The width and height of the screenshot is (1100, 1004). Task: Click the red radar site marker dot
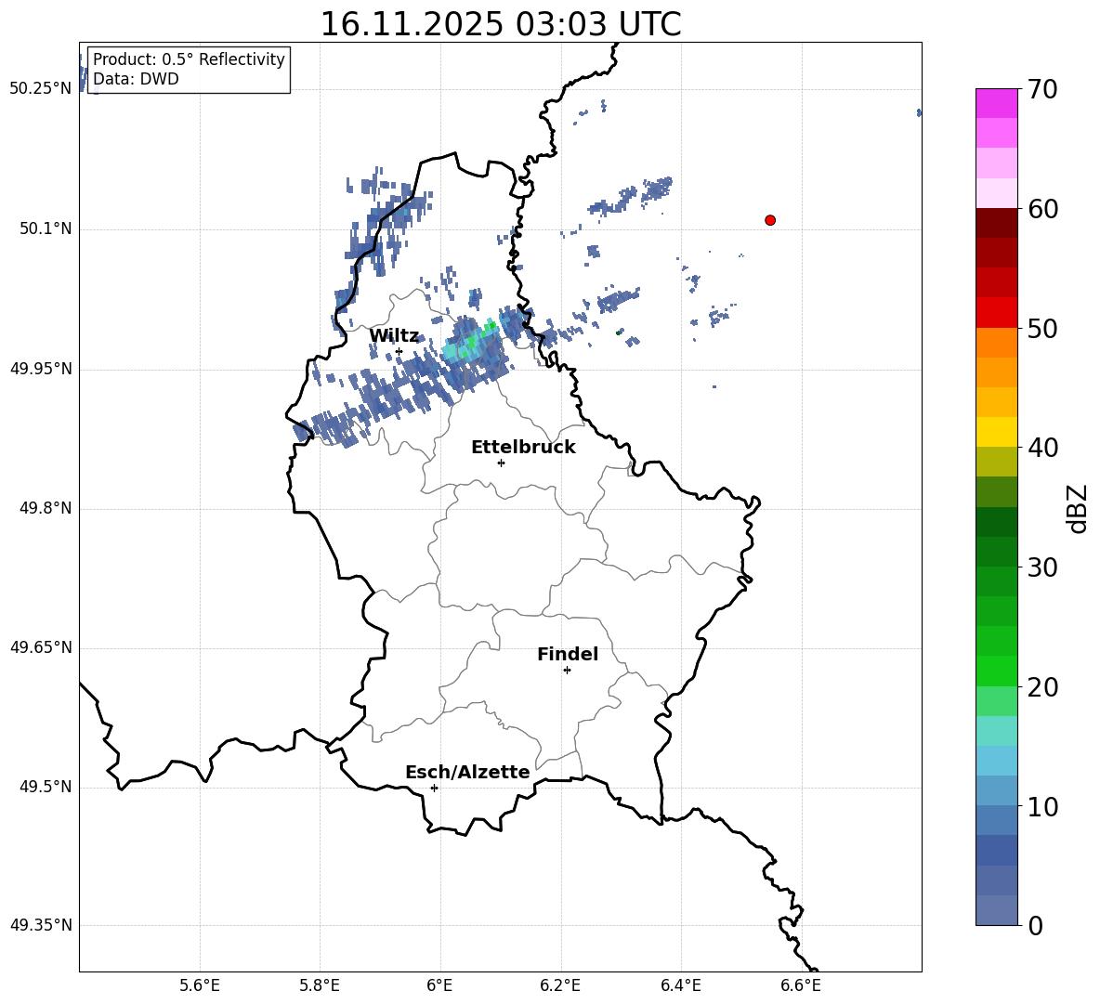pos(770,220)
